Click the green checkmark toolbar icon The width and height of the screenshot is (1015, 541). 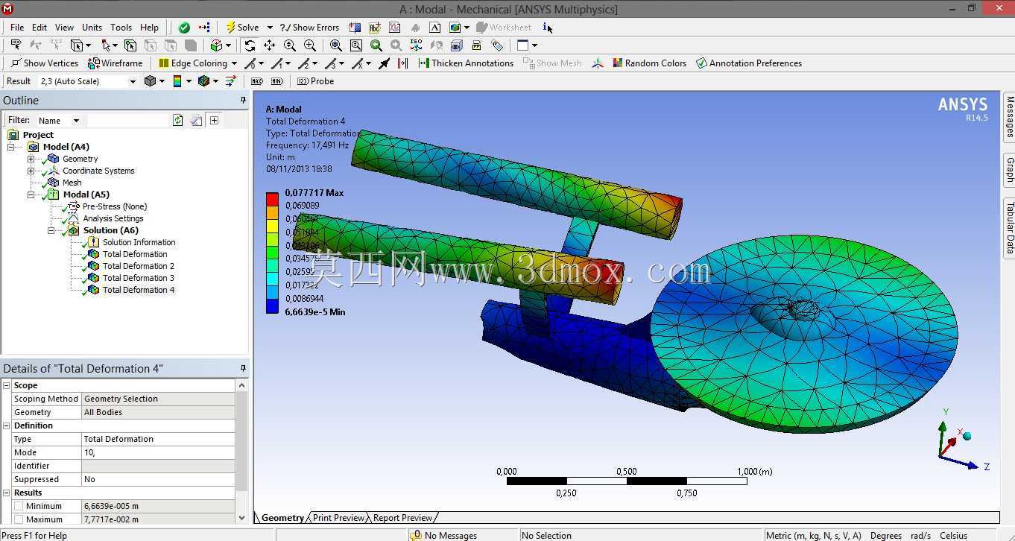[184, 28]
